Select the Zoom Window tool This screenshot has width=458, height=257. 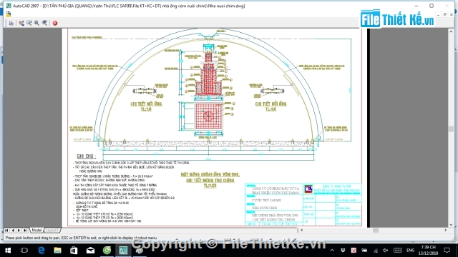(x=36, y=23)
